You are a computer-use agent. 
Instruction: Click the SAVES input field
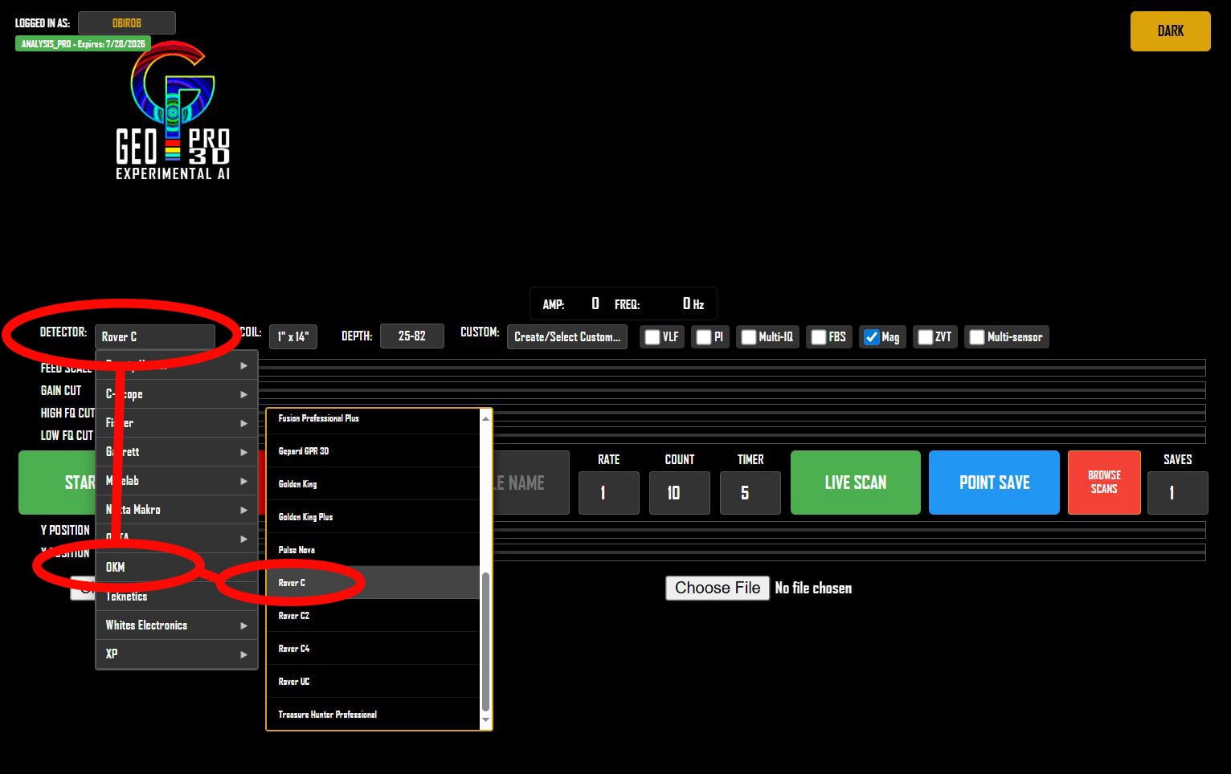point(1178,493)
